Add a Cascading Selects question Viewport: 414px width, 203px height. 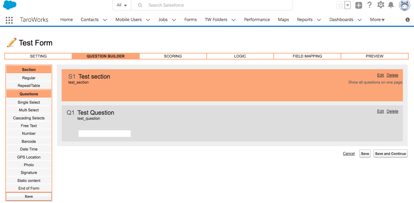(x=29, y=118)
